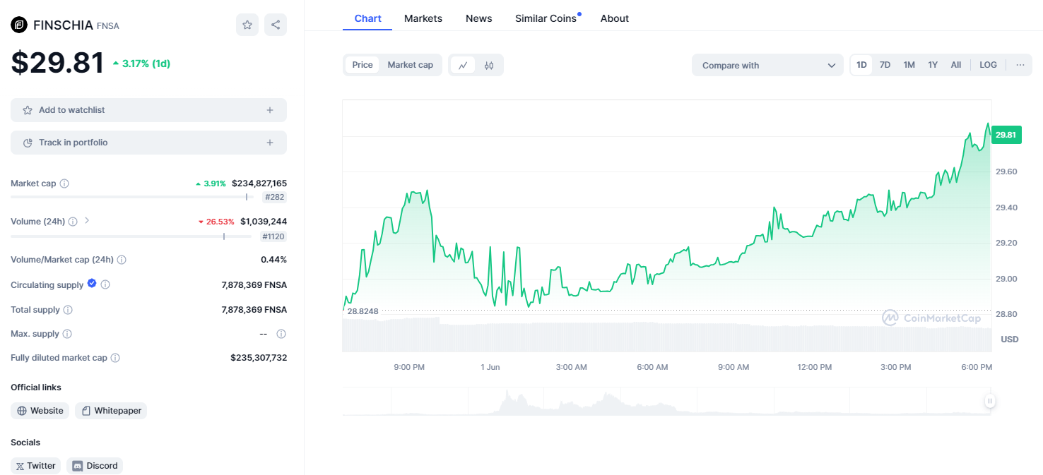The width and height of the screenshot is (1043, 475).
Task: Open the Similar Coins tab
Action: point(546,18)
